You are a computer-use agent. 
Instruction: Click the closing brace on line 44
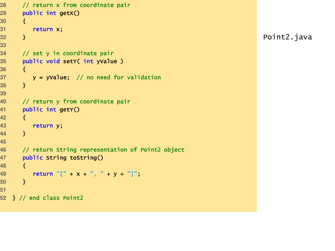click(x=24, y=134)
